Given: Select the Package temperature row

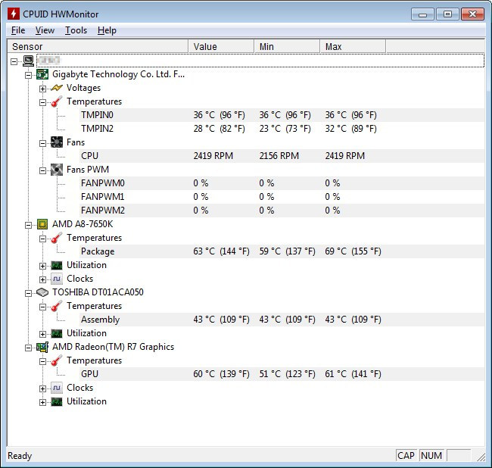Looking at the screenshot, I should point(282,251).
